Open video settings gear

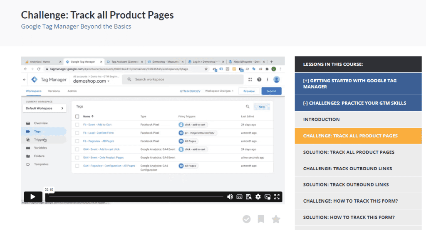click(258, 197)
